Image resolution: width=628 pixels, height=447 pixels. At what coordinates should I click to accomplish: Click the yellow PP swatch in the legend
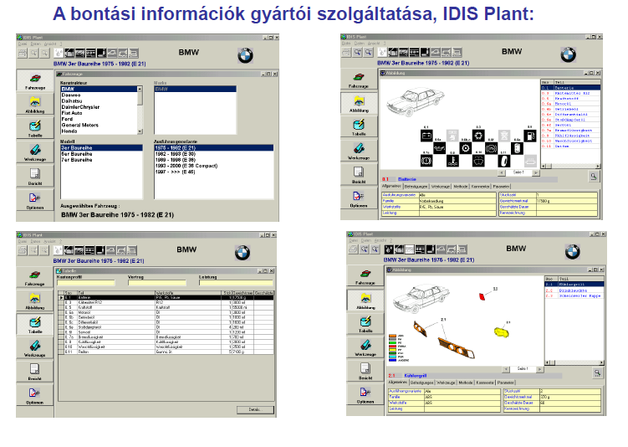pyautogui.click(x=392, y=350)
